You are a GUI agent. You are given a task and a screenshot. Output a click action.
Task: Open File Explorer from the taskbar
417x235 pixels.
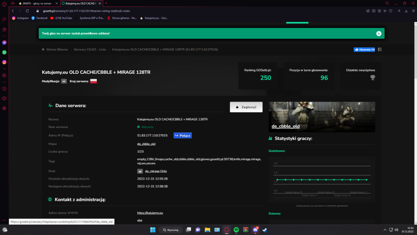tap(207, 230)
